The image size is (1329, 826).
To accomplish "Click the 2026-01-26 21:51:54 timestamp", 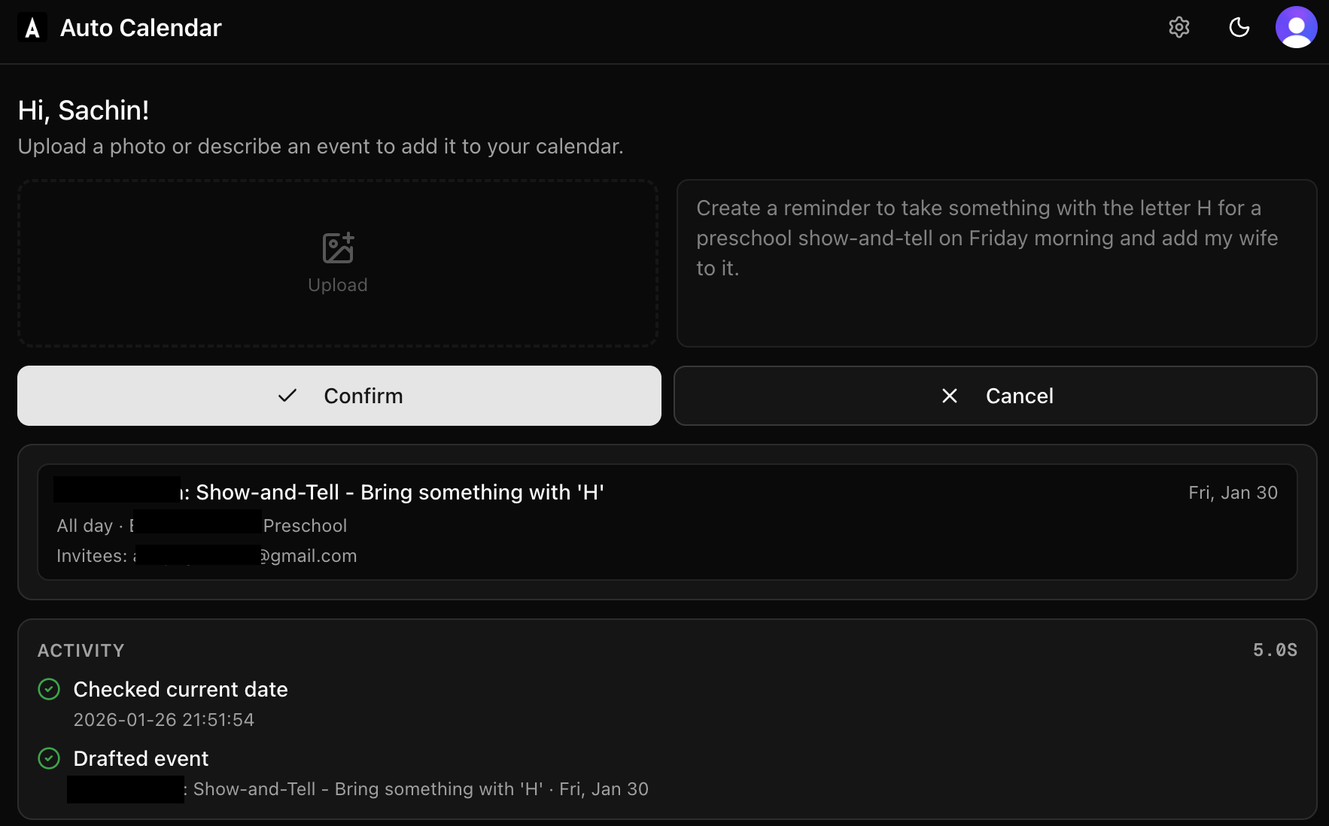I will [164, 720].
